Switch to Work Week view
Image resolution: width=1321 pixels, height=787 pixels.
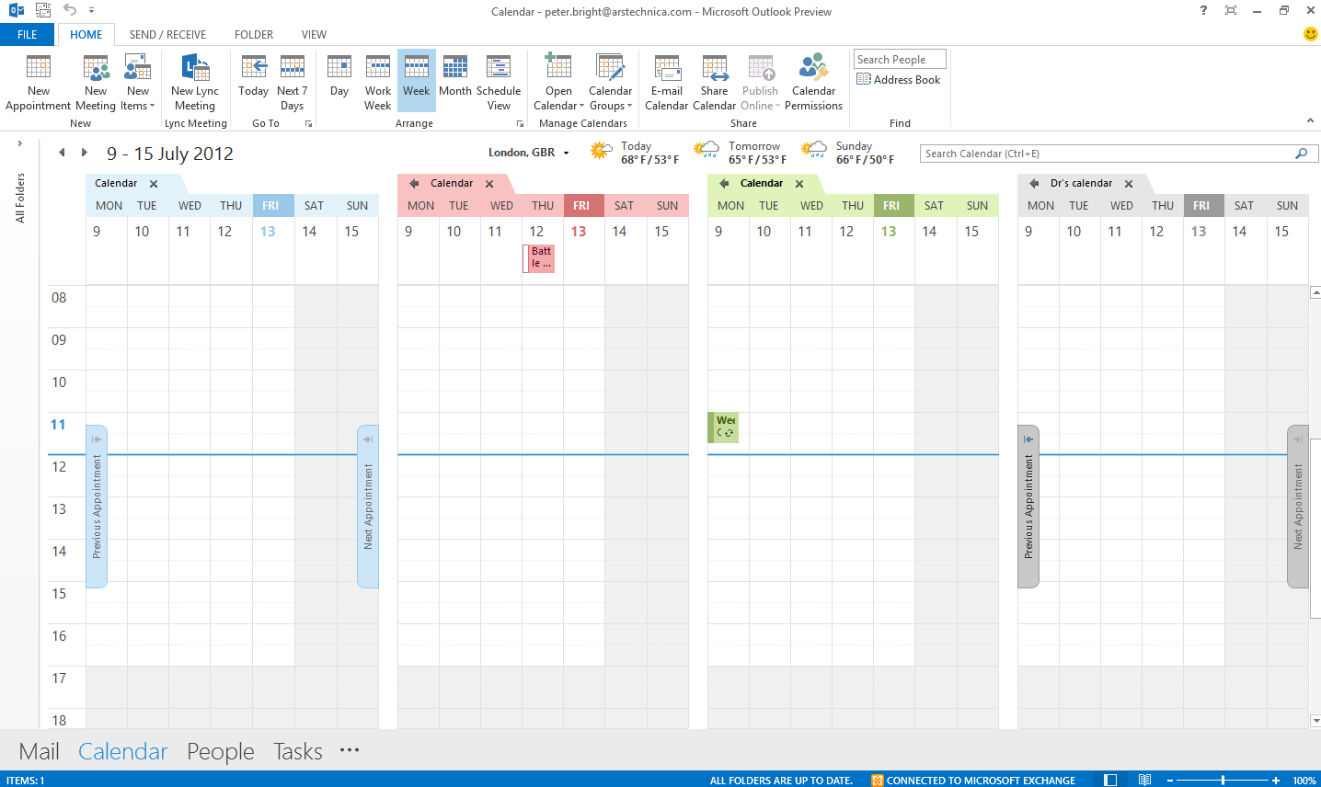378,82
